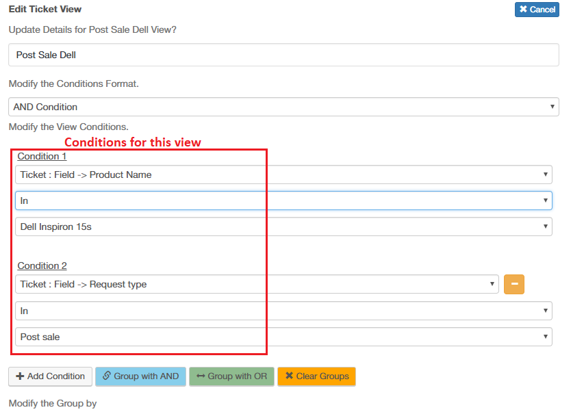Click the Condition 1 heading
This screenshot has width=571, height=412.
tap(42, 156)
